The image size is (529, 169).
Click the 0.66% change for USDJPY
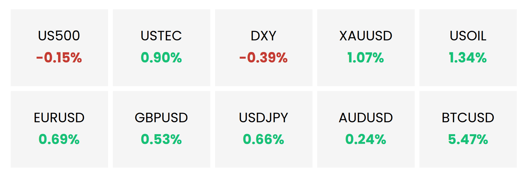263,139
